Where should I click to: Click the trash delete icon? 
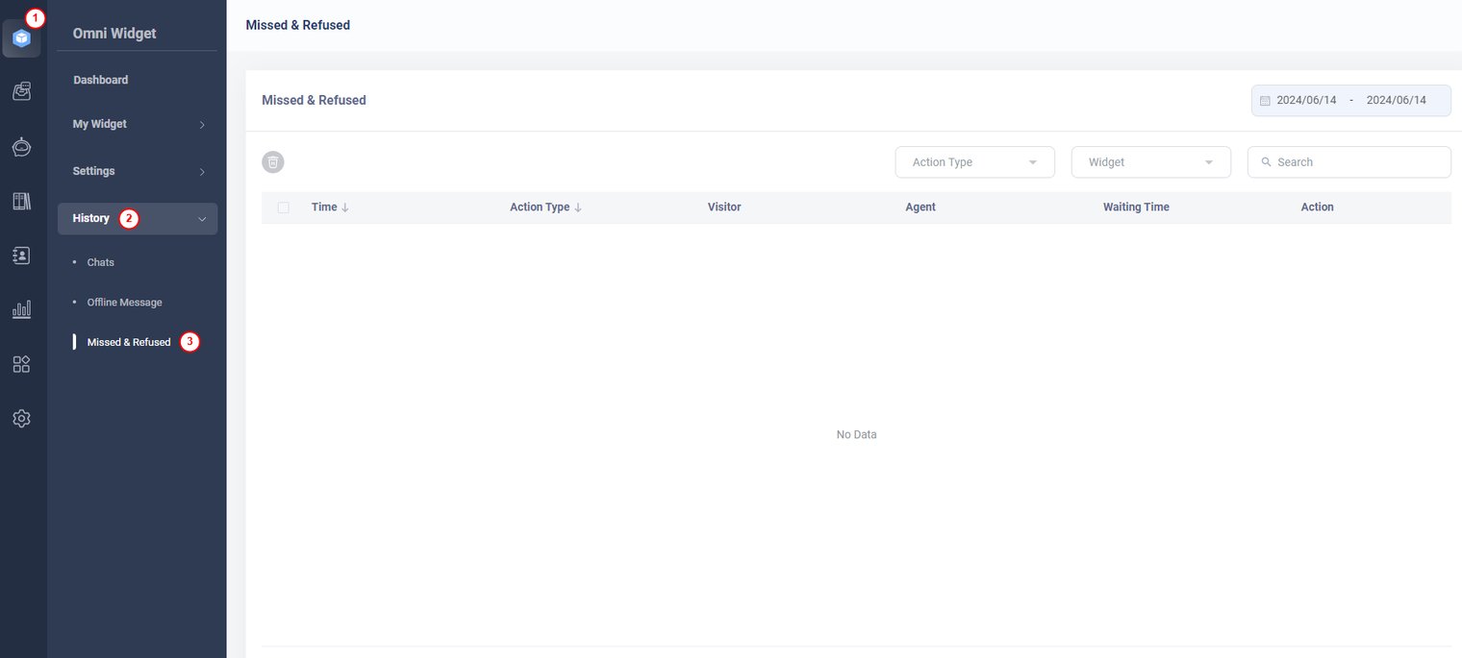click(273, 162)
